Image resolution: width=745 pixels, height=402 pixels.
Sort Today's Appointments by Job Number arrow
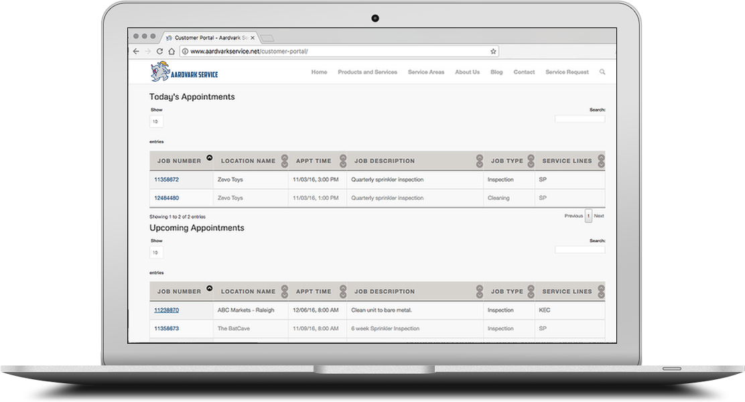coord(209,158)
